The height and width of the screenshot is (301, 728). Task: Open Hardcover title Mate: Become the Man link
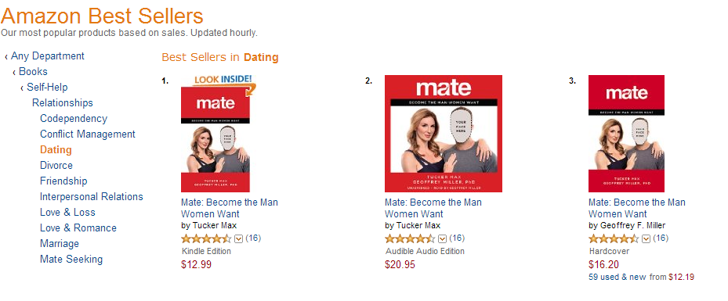636,208
